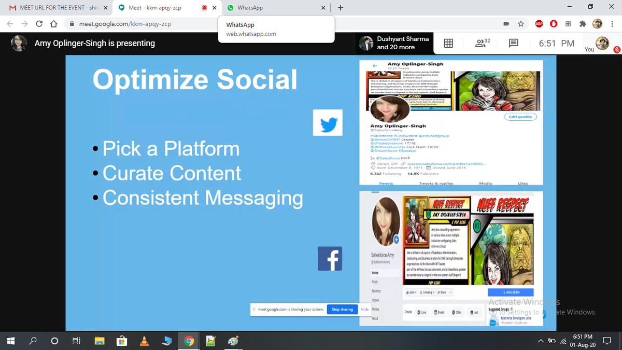Open the Chrome three-dot menu
The image size is (622, 350).
pos(613,24)
